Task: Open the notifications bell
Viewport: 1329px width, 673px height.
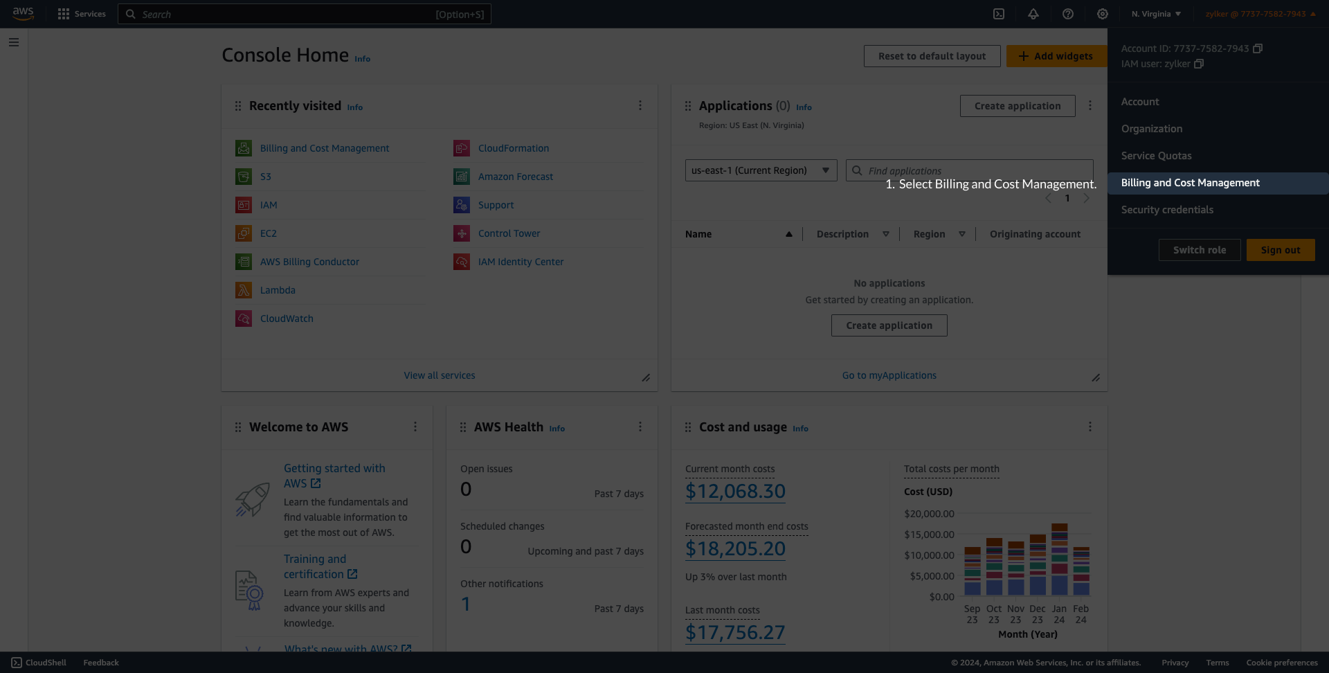Action: pos(1033,14)
